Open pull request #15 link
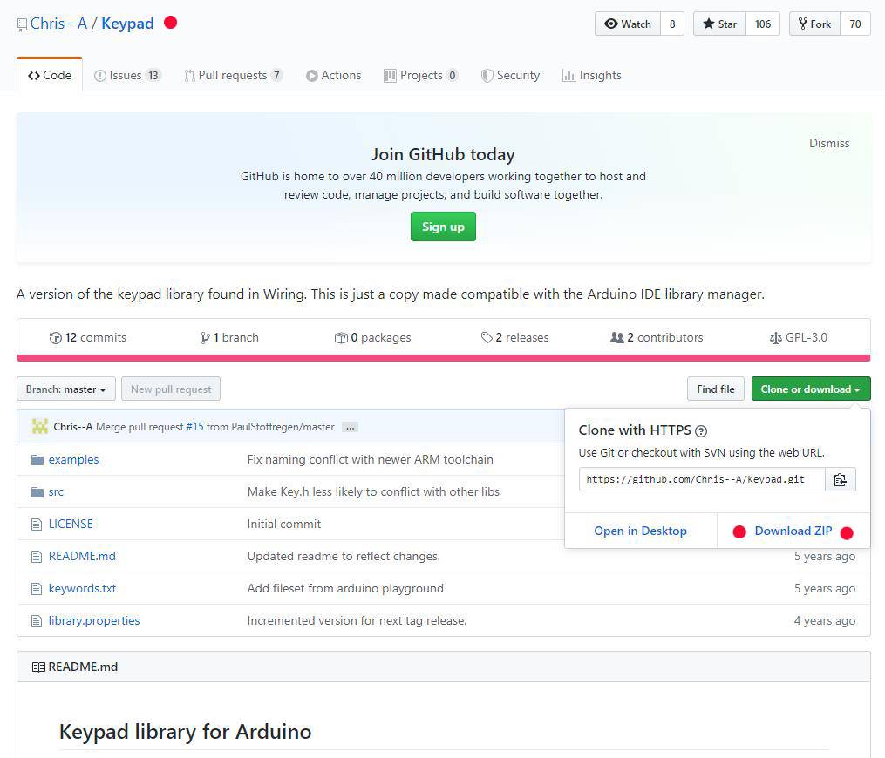The width and height of the screenshot is (885, 758). pyautogui.click(x=194, y=427)
